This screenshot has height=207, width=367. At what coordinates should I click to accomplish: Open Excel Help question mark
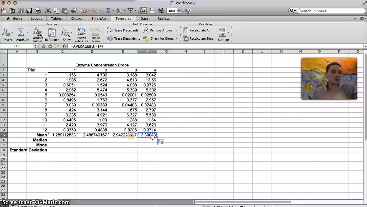click(188, 11)
